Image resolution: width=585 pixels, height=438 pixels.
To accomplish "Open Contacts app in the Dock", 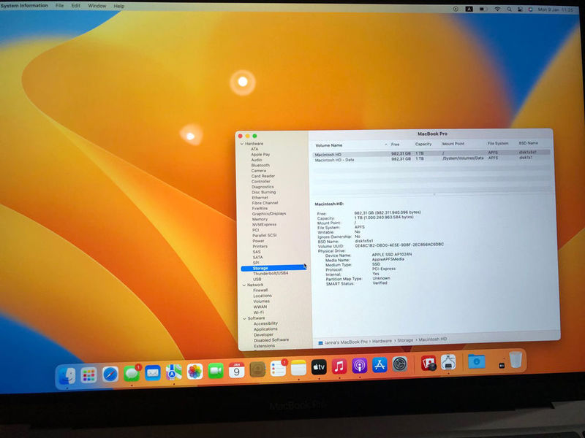I will pyautogui.click(x=257, y=369).
